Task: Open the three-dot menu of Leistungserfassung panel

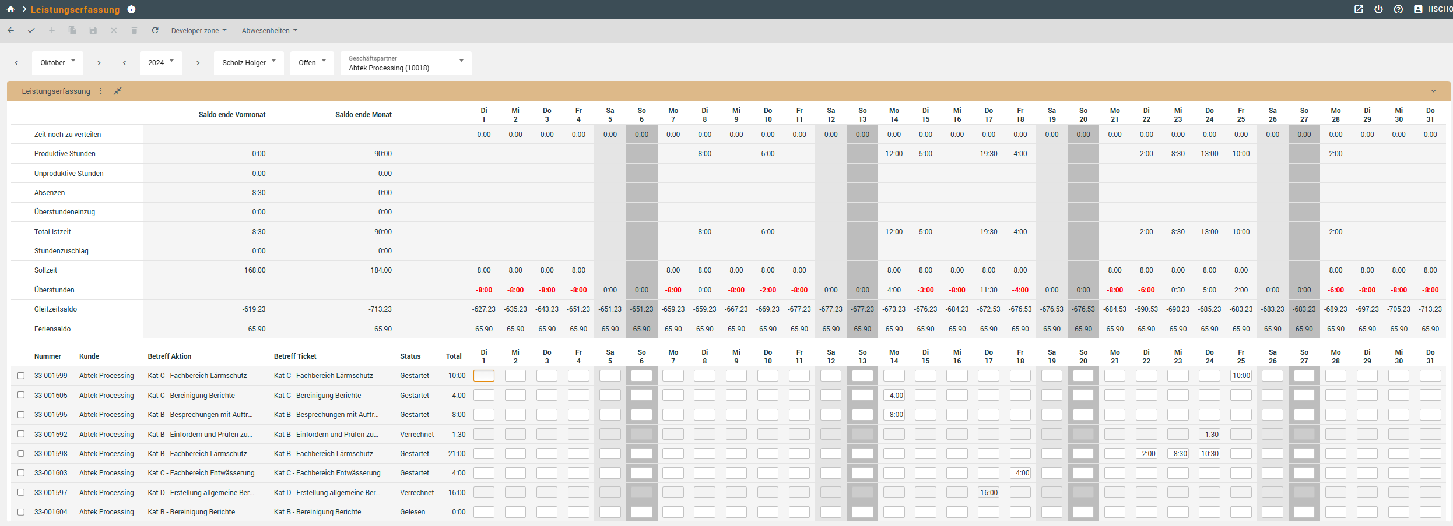Action: pos(101,91)
